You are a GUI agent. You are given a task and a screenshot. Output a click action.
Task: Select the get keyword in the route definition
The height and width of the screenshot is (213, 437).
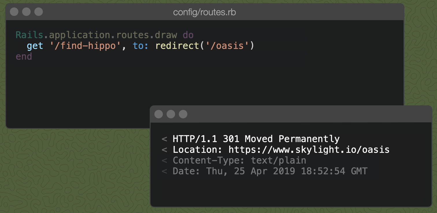(35, 45)
